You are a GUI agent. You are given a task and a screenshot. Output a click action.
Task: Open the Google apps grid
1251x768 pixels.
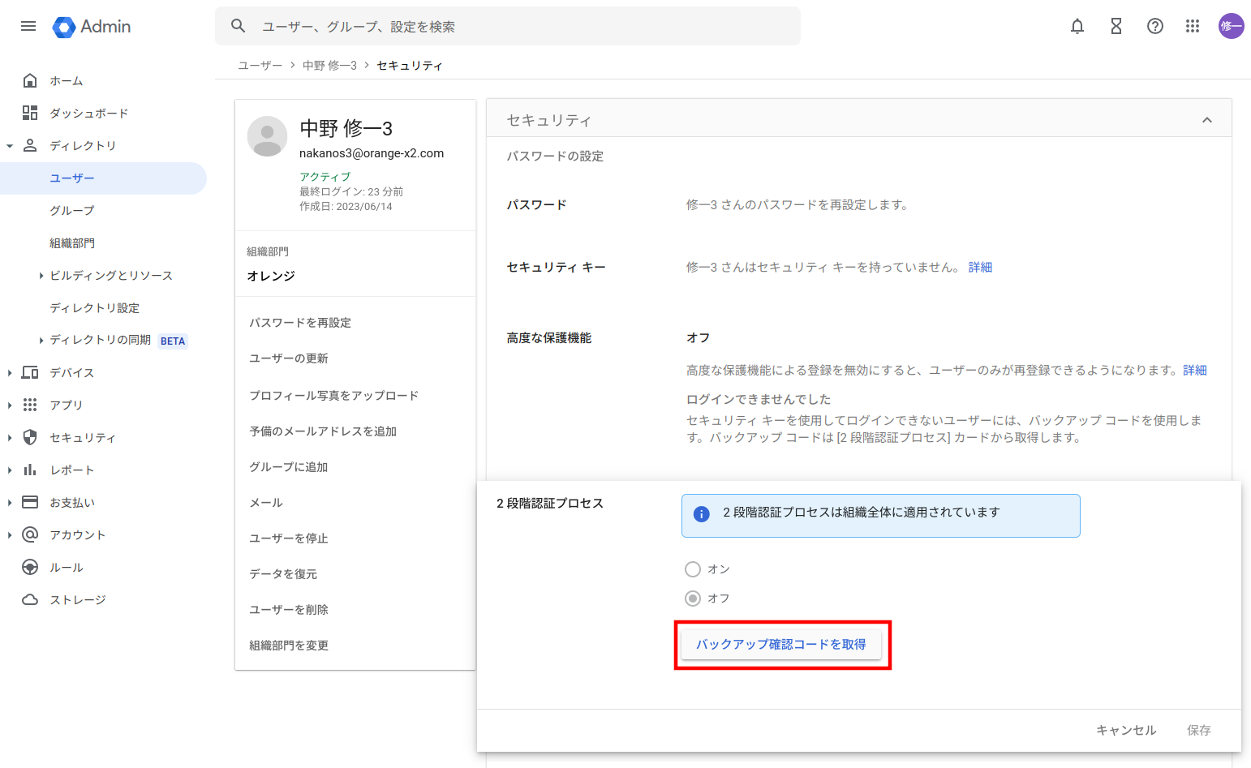coord(1192,26)
